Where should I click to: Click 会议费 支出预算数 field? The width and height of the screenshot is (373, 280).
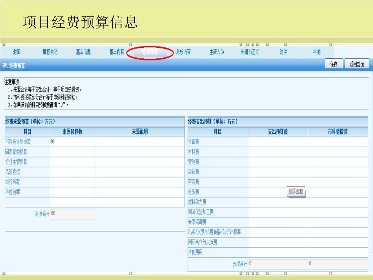pyautogui.click(x=278, y=172)
